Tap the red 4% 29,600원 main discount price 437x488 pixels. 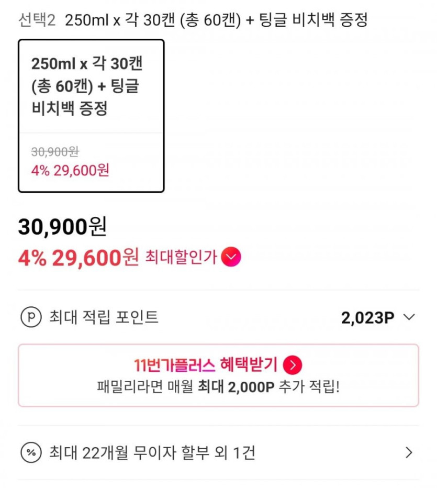[x=78, y=257]
